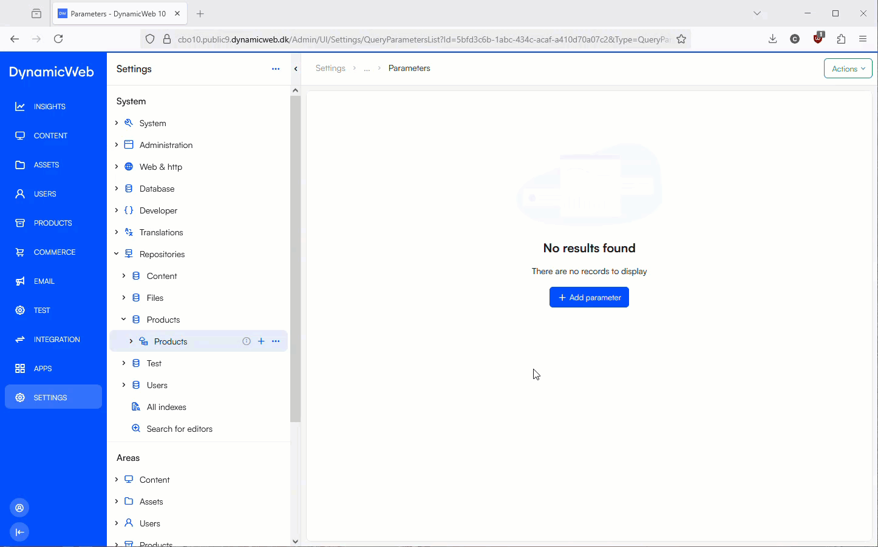Select Commerce in the left navigation
This screenshot has width=878, height=547.
pos(55,252)
